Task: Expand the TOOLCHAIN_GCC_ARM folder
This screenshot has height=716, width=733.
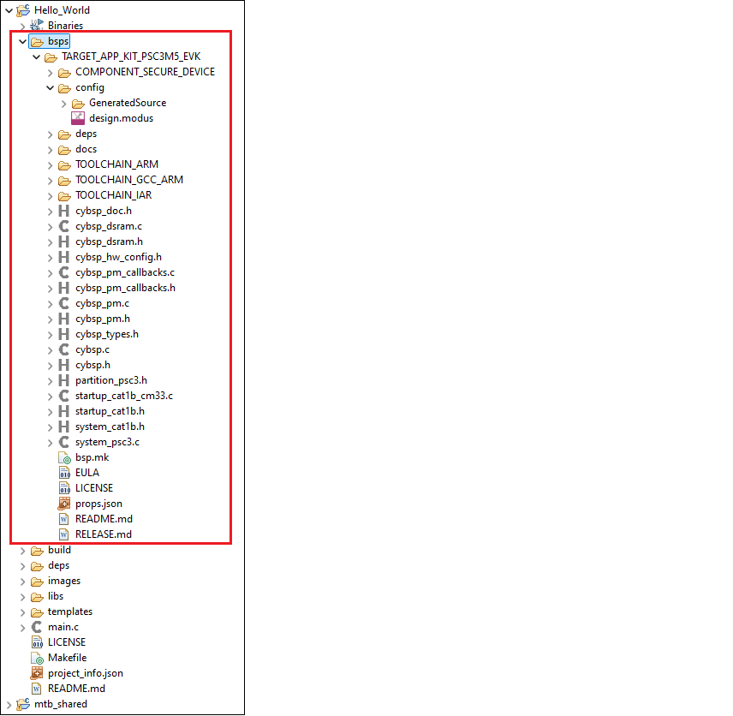Action: [50, 180]
